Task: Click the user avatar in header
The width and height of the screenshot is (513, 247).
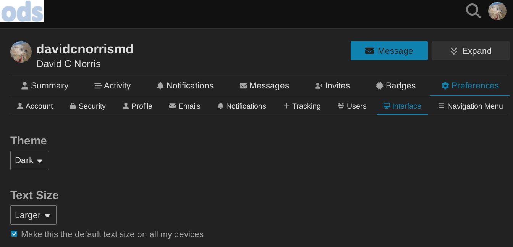Action: coord(497,11)
